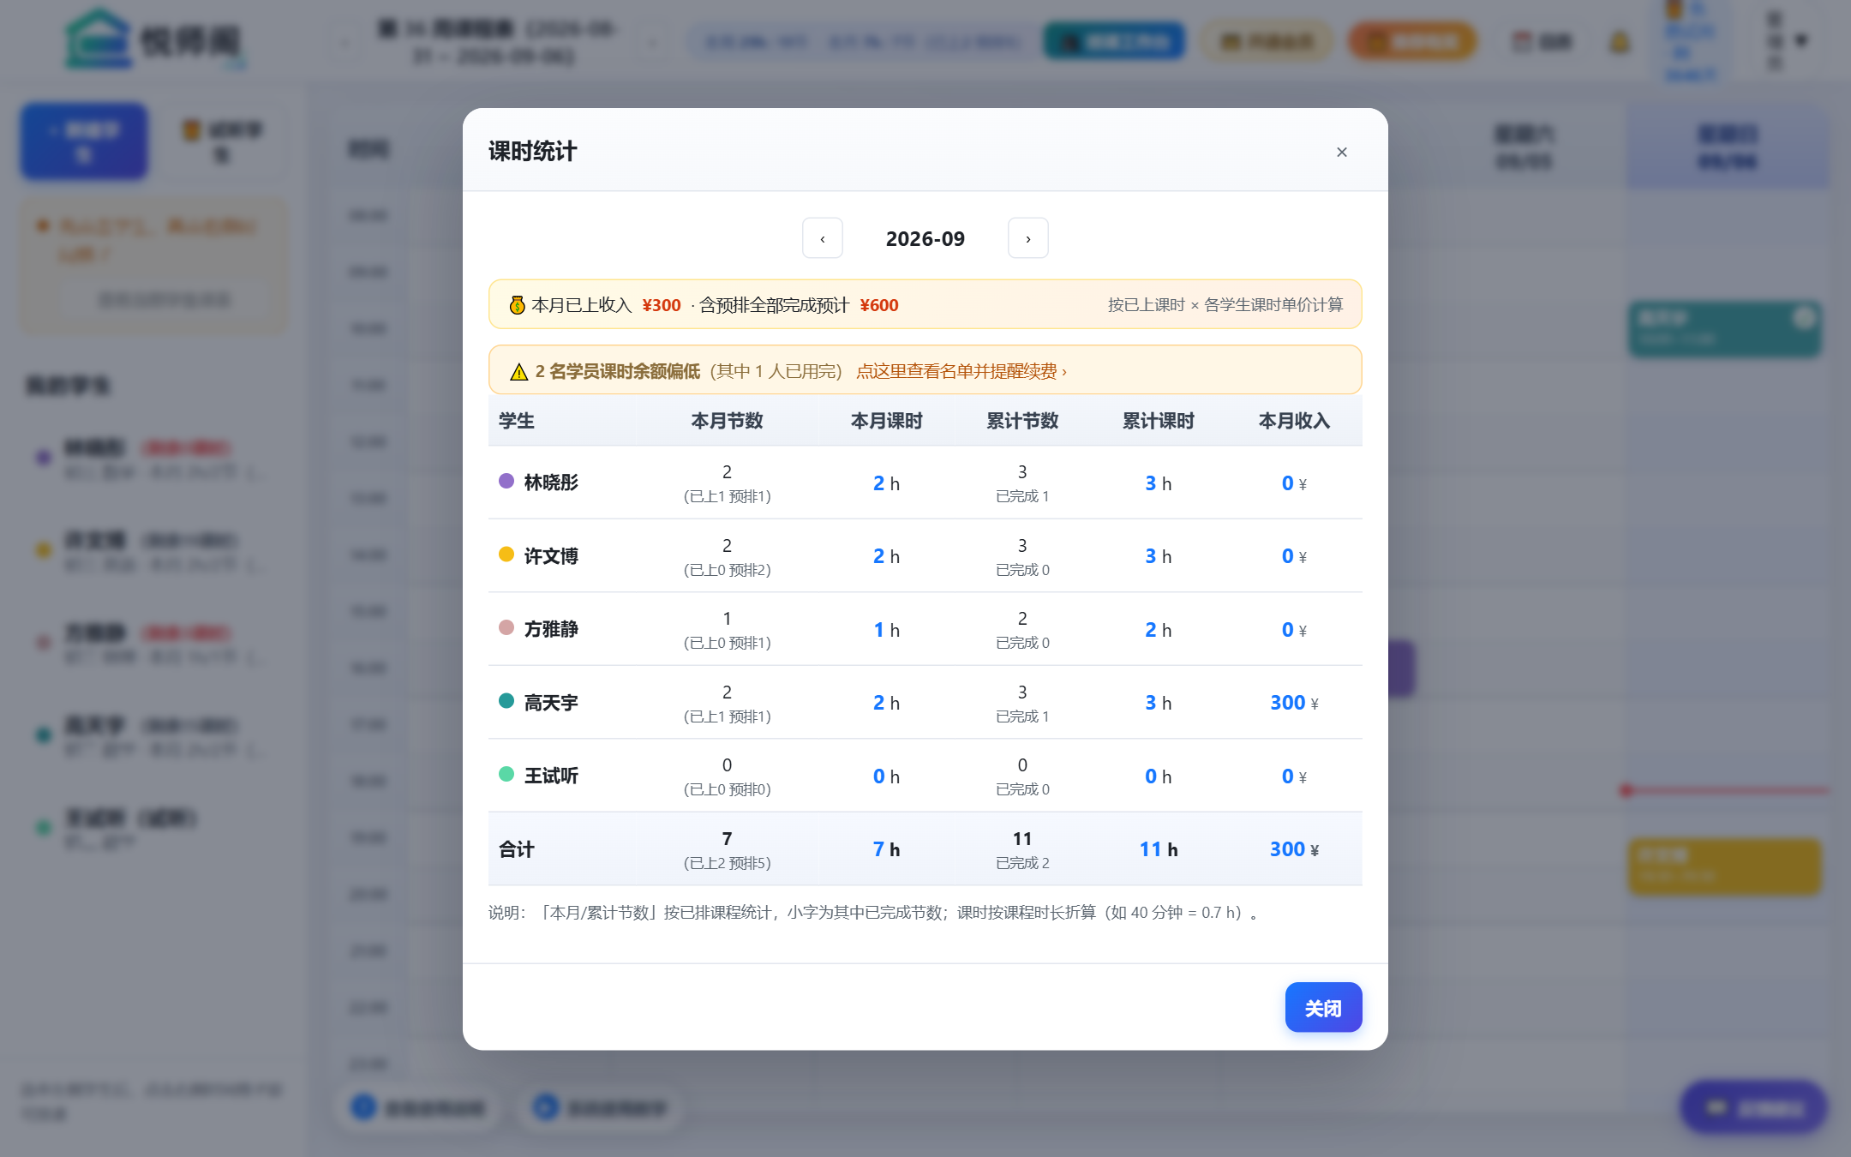Image resolution: width=1851 pixels, height=1157 pixels.
Task: Select student name 王试听 in the table
Action: [x=551, y=776]
